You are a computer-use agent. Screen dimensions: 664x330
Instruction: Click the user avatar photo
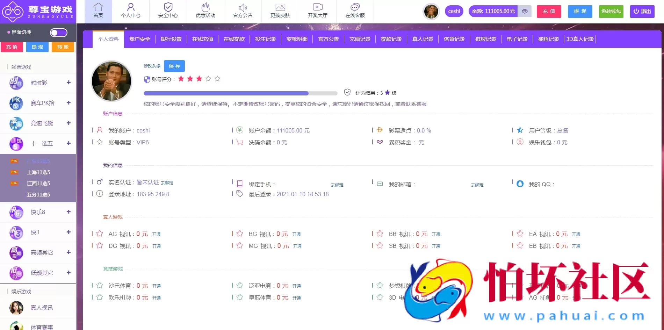pyautogui.click(x=111, y=81)
